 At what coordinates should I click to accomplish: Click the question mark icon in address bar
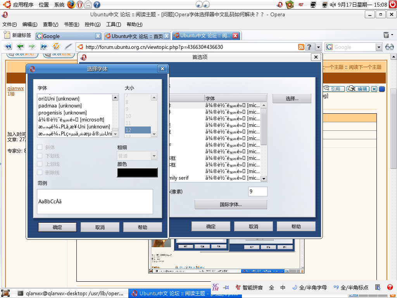(x=309, y=47)
